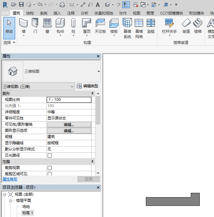Image resolution: width=214 pixels, height=217 pixels.
Task: Click the 规程 value 建筑
Action: [69, 137]
